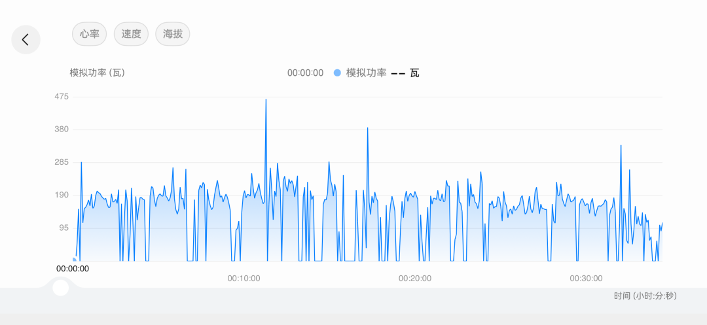This screenshot has width=707, height=325.
Task: Select the 00:20:00 time axis marker
Action: click(415, 278)
